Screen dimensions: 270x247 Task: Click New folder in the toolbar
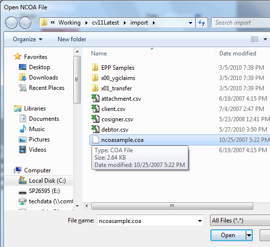point(72,39)
